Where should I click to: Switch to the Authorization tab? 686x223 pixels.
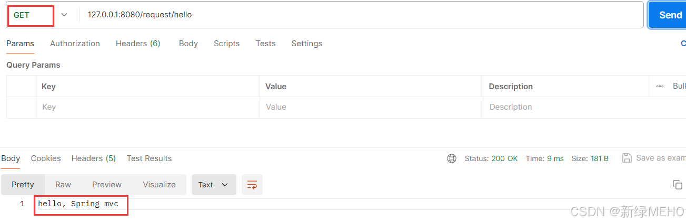tap(75, 44)
